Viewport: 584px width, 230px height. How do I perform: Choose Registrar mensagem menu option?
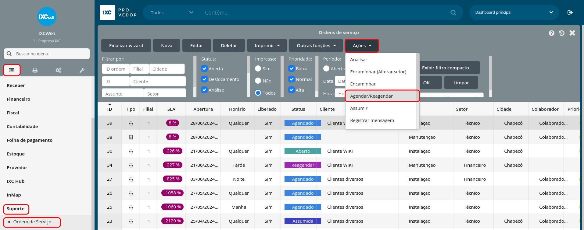pyautogui.click(x=381, y=120)
